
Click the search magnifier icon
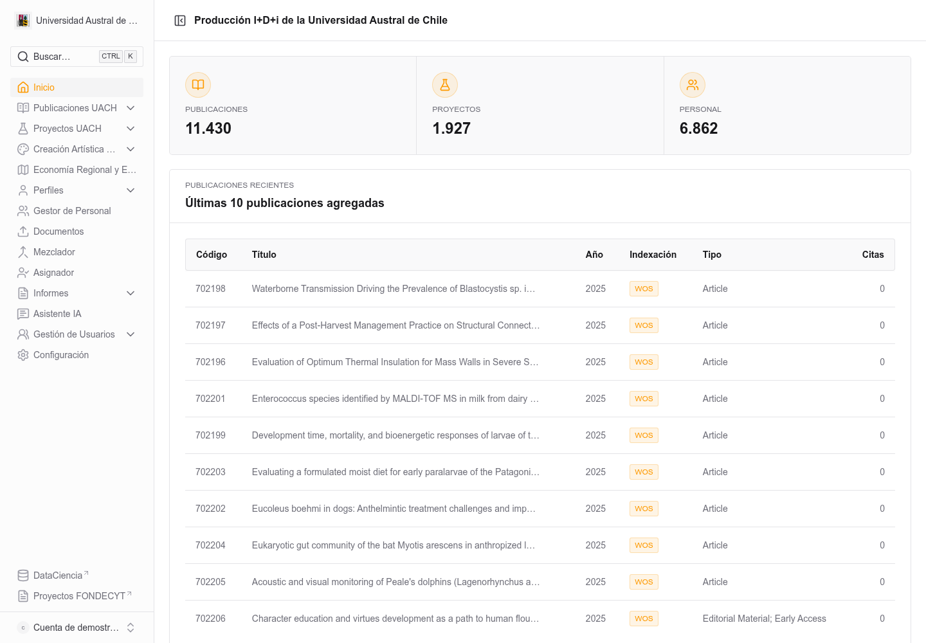23,57
